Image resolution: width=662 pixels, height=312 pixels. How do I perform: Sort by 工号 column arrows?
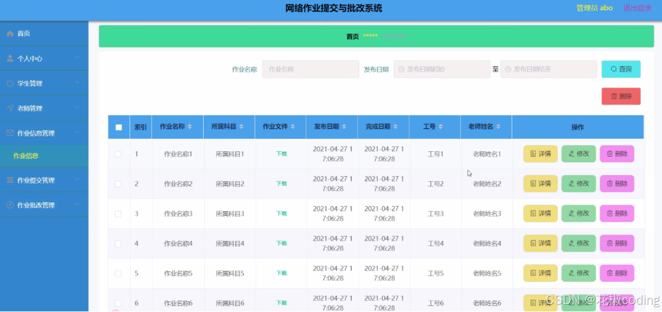tap(440, 127)
